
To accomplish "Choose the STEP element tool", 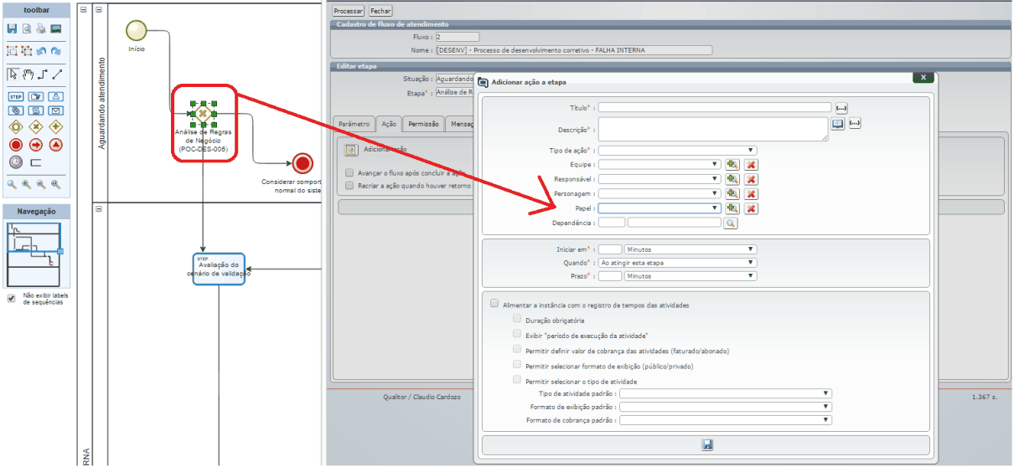I will 15,96.
